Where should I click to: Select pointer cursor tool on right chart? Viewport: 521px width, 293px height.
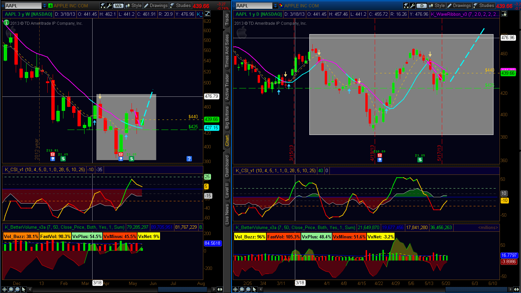click(254, 289)
